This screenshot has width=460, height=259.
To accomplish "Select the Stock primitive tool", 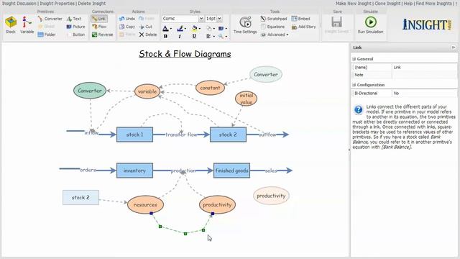I will (x=11, y=24).
